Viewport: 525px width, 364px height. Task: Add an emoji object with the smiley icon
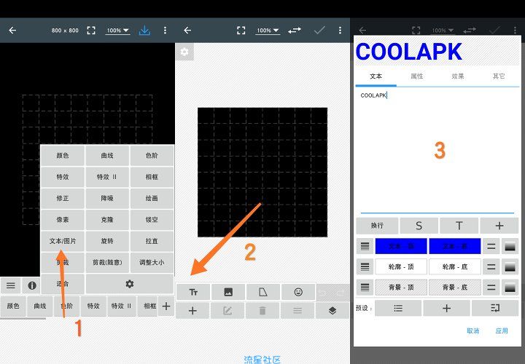[x=298, y=292]
